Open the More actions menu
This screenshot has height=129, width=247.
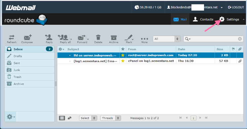point(144,40)
